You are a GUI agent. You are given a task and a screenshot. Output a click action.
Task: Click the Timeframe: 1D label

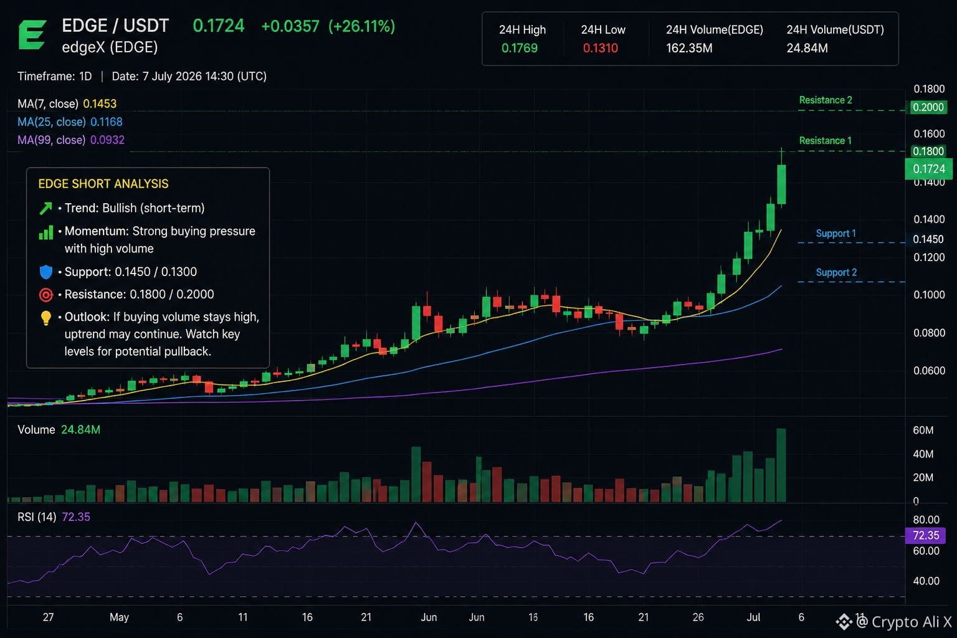55,76
